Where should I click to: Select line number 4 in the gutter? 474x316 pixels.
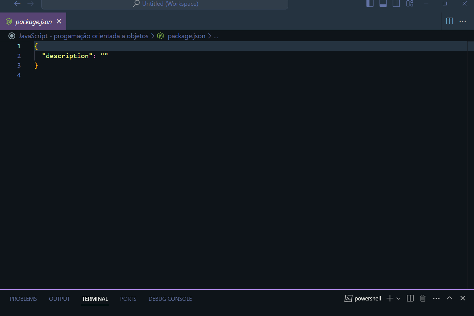[19, 75]
